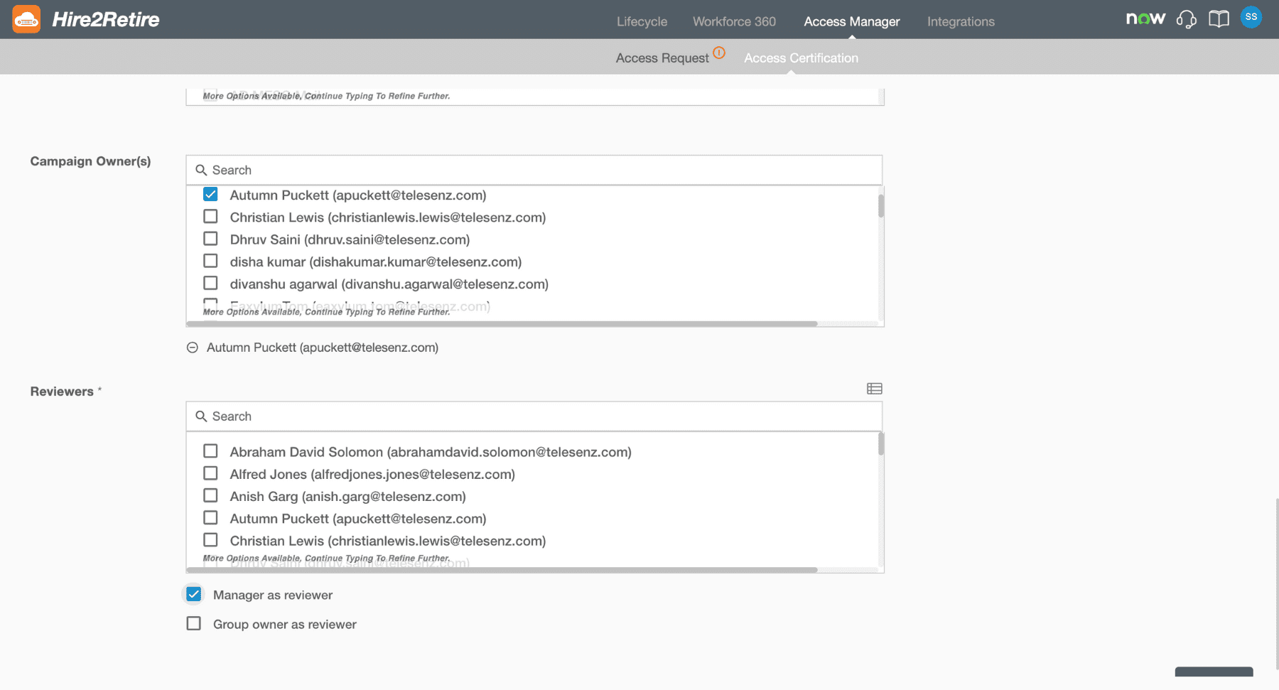
Task: Click the Reviewers label
Action: coord(62,392)
